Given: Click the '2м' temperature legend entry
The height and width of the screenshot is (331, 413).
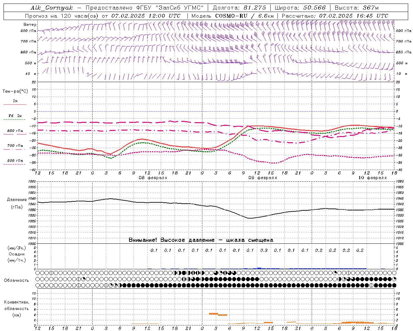Looking at the screenshot, I should [x=15, y=101].
